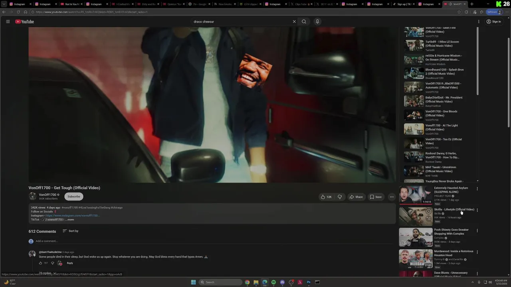Open more actions ellipsis under video

(x=392, y=197)
